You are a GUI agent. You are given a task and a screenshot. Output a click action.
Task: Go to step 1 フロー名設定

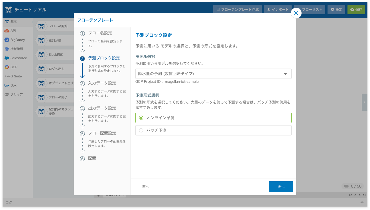tap(100, 33)
